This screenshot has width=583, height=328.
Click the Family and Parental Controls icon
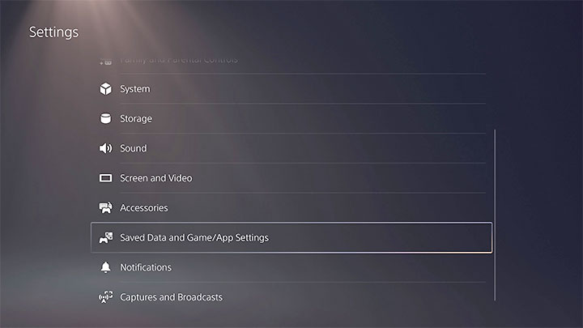pos(104,62)
